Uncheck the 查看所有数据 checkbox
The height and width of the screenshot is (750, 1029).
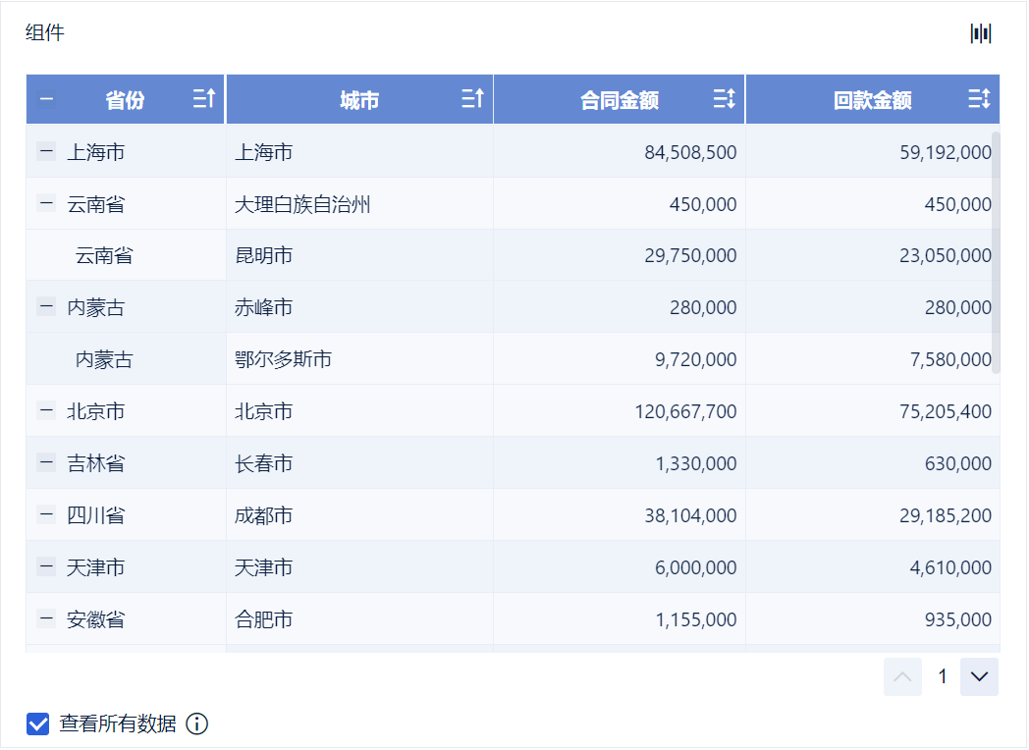[37, 724]
